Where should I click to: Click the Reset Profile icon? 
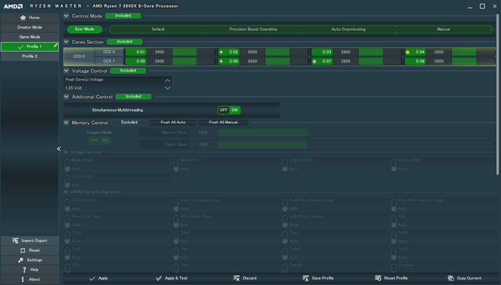(378, 278)
